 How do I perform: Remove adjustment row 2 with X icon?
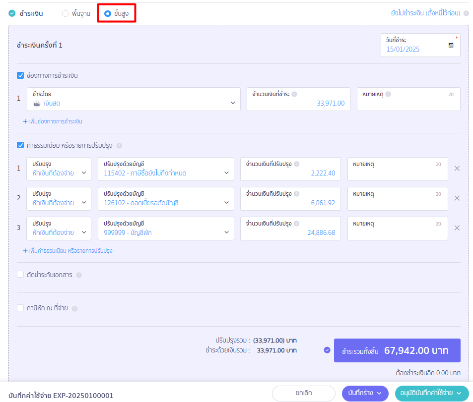click(457, 198)
